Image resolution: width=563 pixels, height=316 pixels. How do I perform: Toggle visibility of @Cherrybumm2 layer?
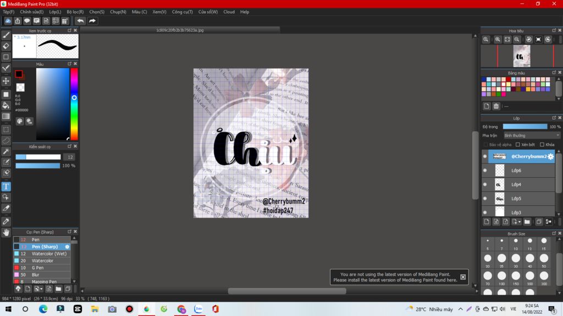485,156
